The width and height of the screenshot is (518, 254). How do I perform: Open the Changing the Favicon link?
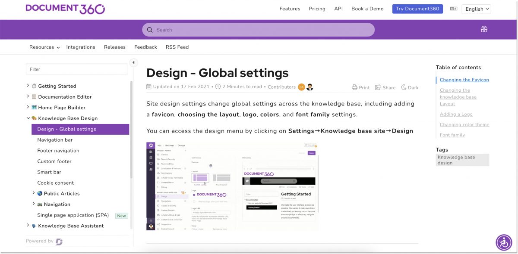[x=464, y=80]
